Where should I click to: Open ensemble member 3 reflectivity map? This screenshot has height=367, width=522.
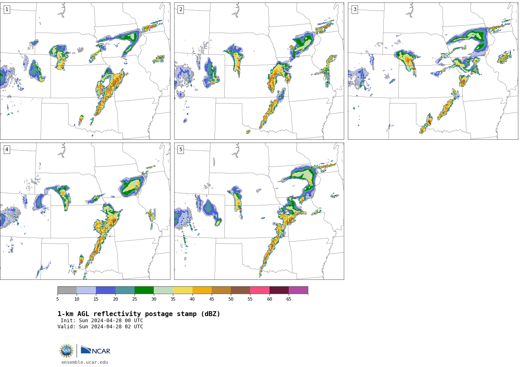click(433, 71)
